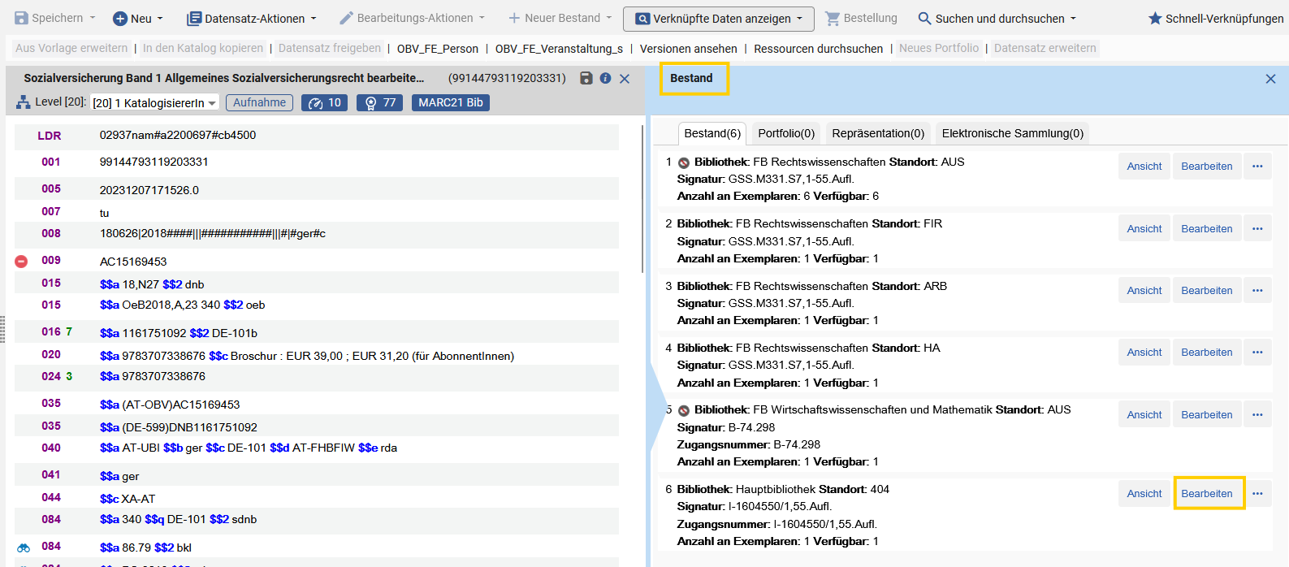1289x567 pixels.
Task: Open more options for Standort HA holding
Action: 1257,352
